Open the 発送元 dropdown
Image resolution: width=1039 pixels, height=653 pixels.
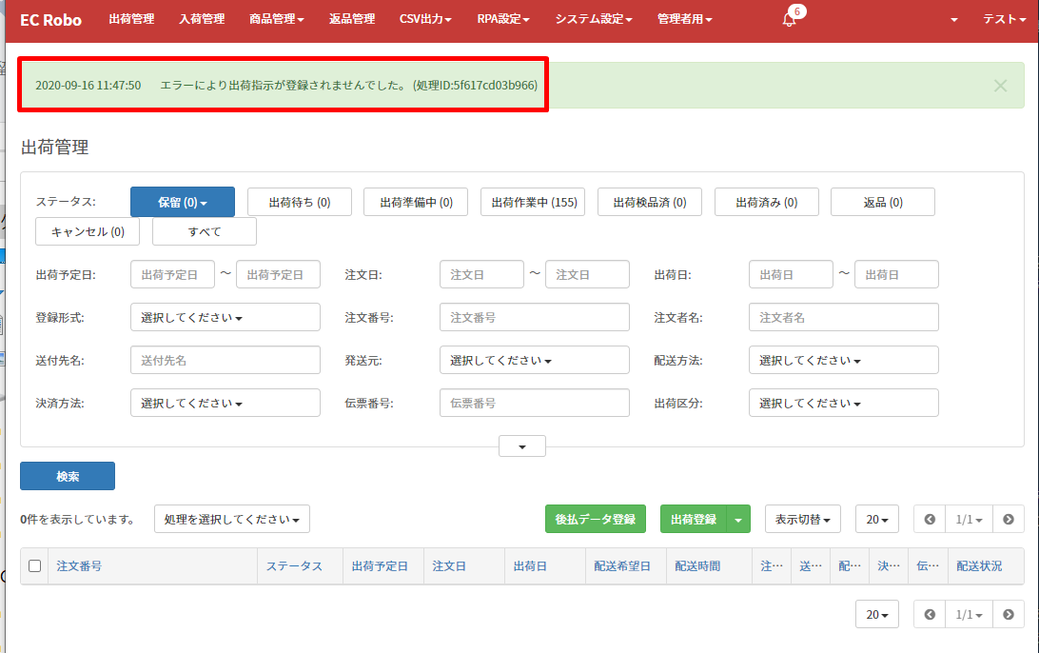click(x=534, y=360)
